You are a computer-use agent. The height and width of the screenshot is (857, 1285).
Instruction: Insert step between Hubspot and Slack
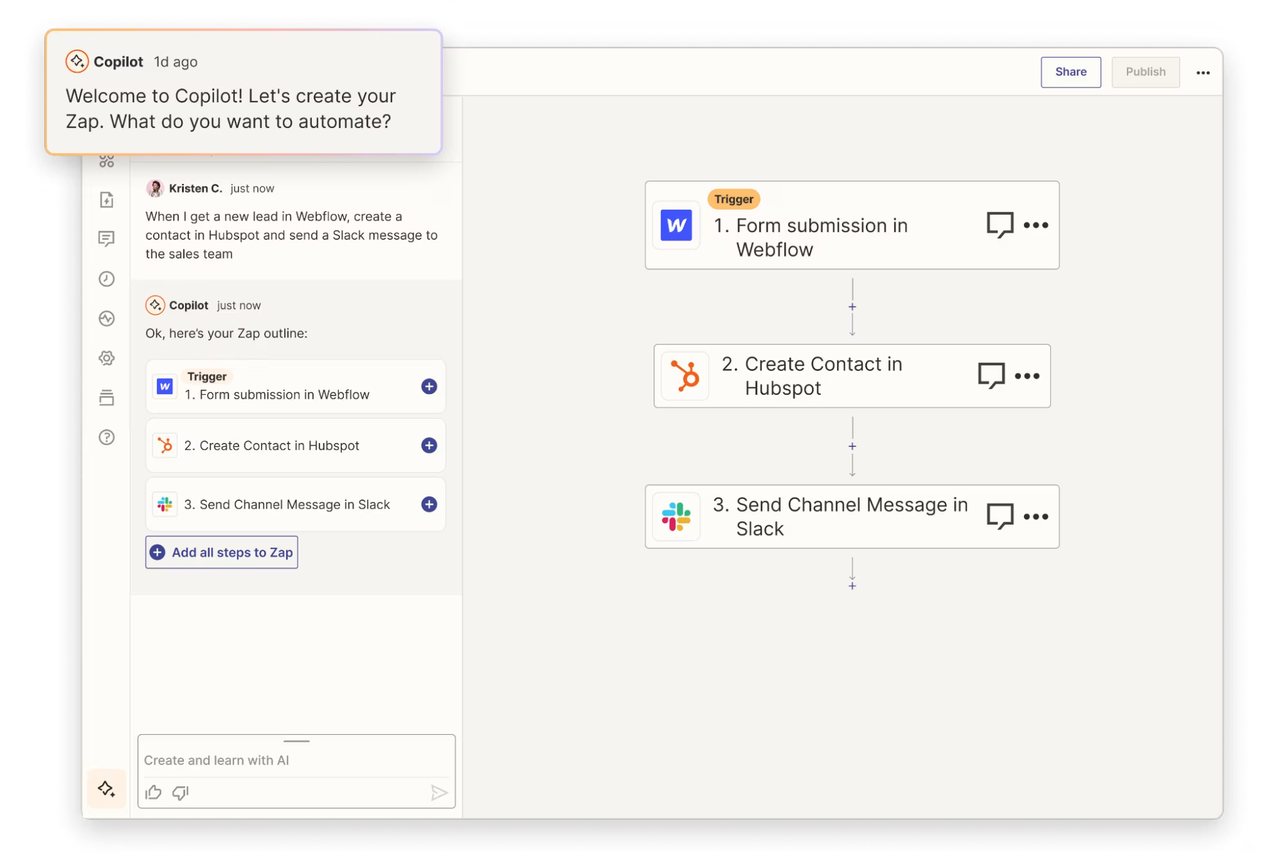852,446
